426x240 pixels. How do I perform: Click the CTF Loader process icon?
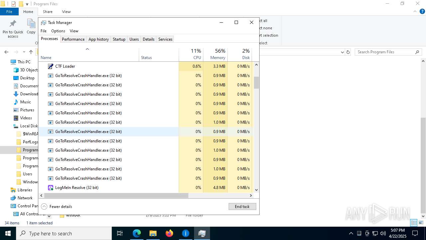51,66
